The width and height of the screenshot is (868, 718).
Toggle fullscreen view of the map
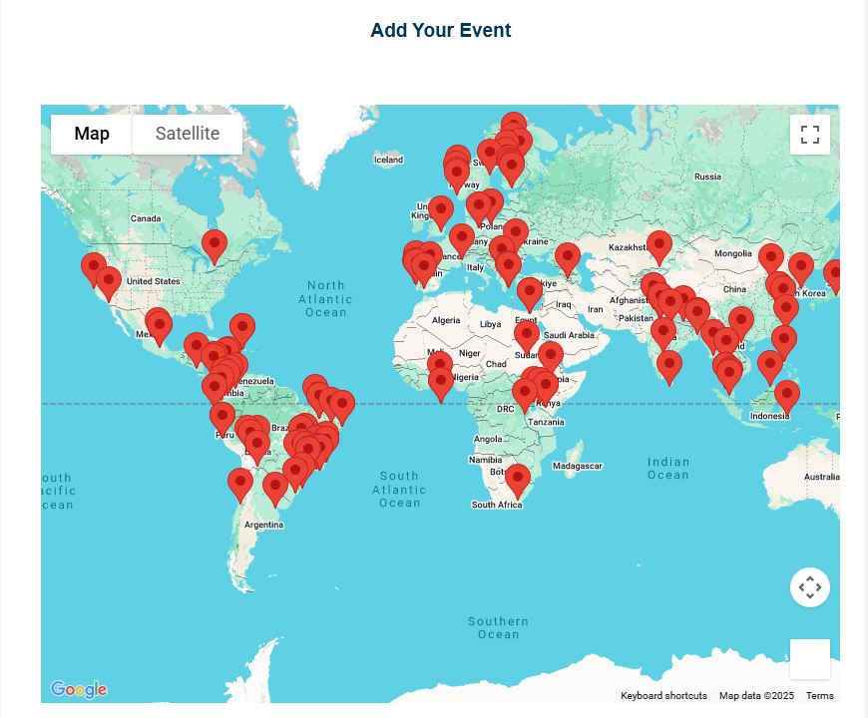pos(809,135)
